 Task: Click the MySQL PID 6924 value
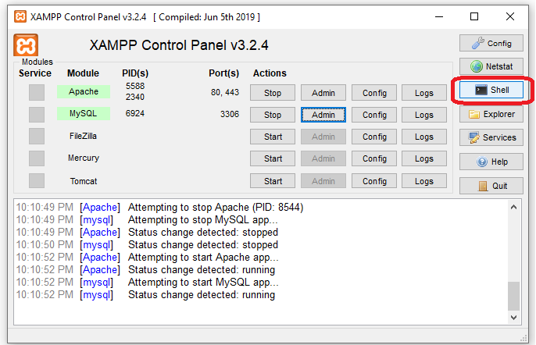[x=135, y=113]
